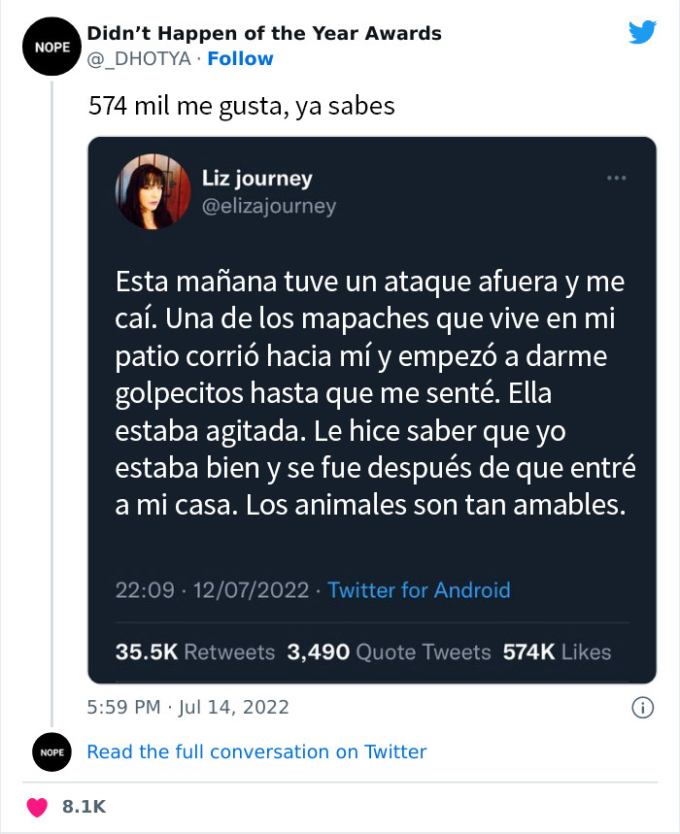This screenshot has width=680, height=834.
Task: Like the tweet with the heart icon
Action: point(38,806)
